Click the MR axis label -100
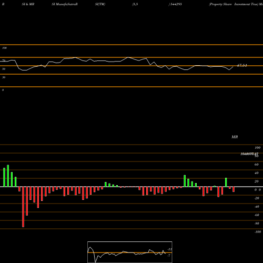Screen dimensions: 263x263 tap(258, 232)
